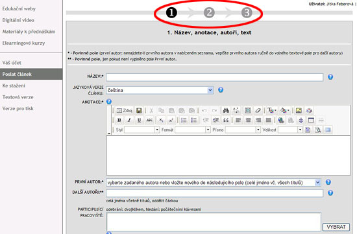The image size is (357, 234).
Task: Open help icon next to Další autoři
Action: [330, 193]
